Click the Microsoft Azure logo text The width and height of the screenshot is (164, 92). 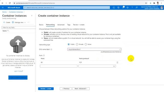tap(14, 7)
